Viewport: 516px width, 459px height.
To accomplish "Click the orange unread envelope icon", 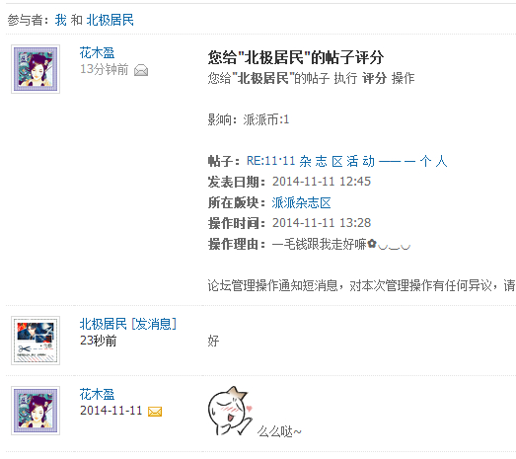I will (155, 412).
